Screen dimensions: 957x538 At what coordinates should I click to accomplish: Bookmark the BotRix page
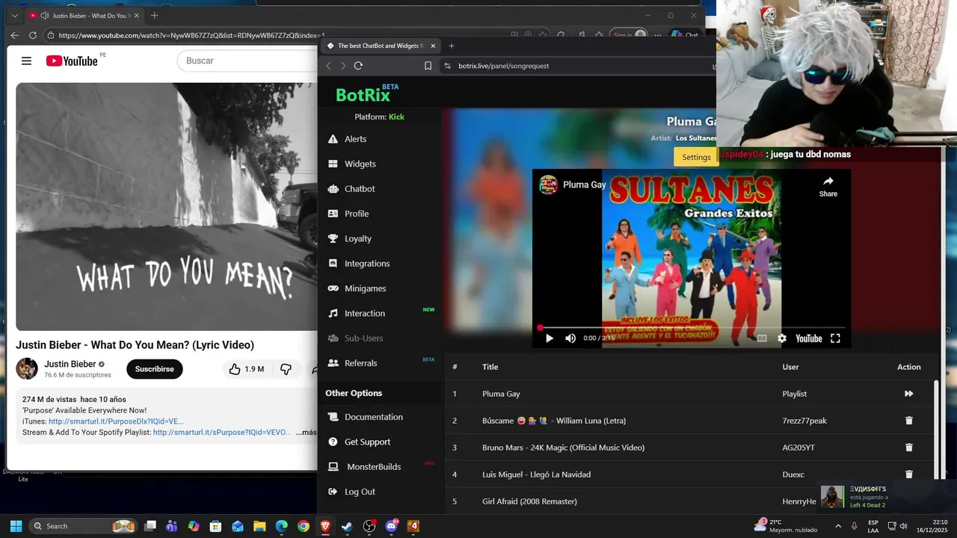click(x=428, y=66)
